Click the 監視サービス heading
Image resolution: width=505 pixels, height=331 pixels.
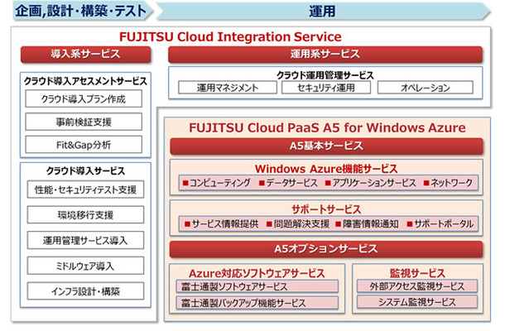click(x=417, y=273)
